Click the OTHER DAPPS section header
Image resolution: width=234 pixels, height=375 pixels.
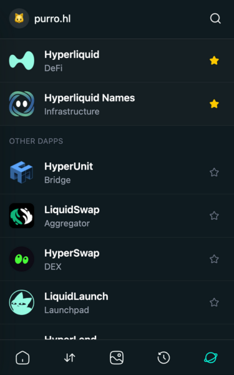click(x=36, y=141)
